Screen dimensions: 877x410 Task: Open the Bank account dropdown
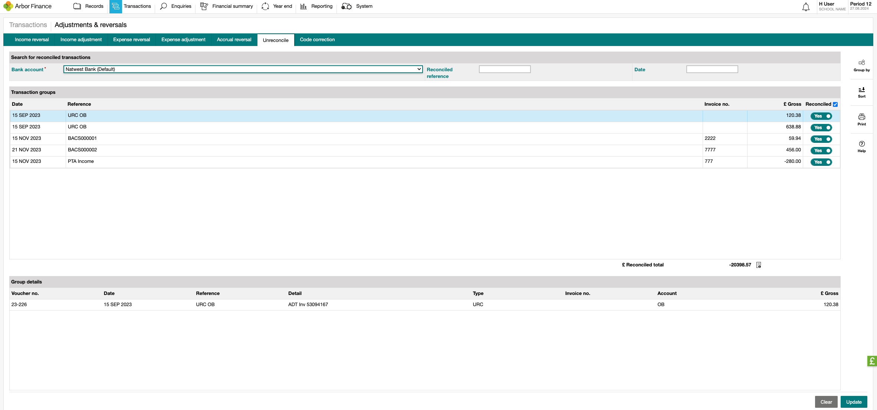243,69
